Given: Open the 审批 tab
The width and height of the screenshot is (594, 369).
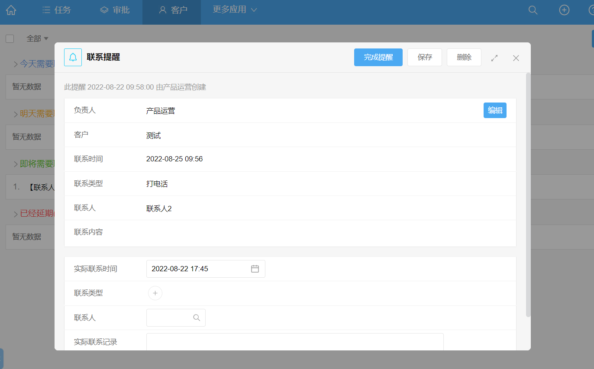Looking at the screenshot, I should tap(115, 10).
